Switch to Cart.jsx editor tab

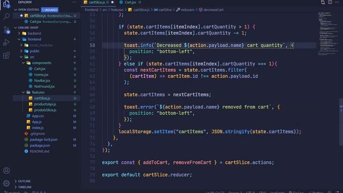click(130, 2)
